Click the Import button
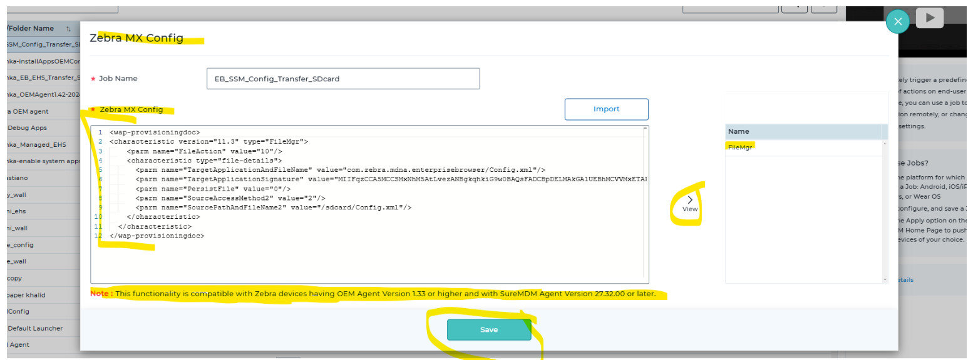The height and width of the screenshot is (360, 973). (x=606, y=109)
